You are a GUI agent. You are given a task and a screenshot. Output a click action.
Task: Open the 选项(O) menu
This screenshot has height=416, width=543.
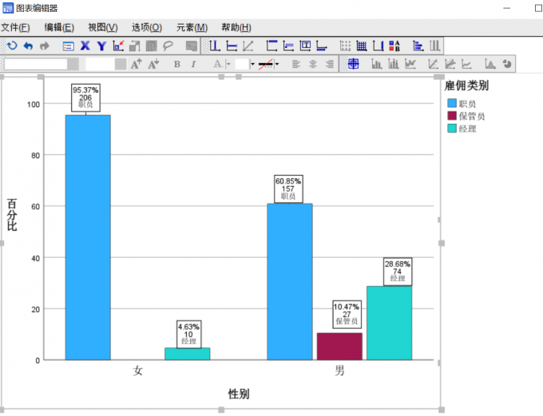[x=146, y=27]
